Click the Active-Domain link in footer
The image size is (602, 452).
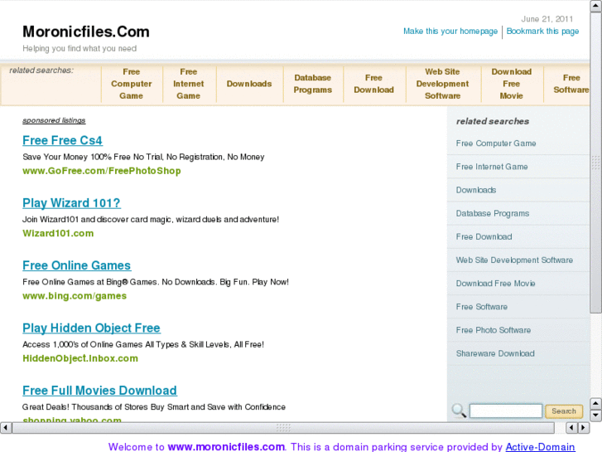pyautogui.click(x=540, y=447)
